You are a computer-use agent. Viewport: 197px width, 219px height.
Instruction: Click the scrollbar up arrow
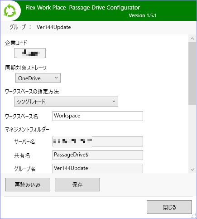click(x=192, y=39)
